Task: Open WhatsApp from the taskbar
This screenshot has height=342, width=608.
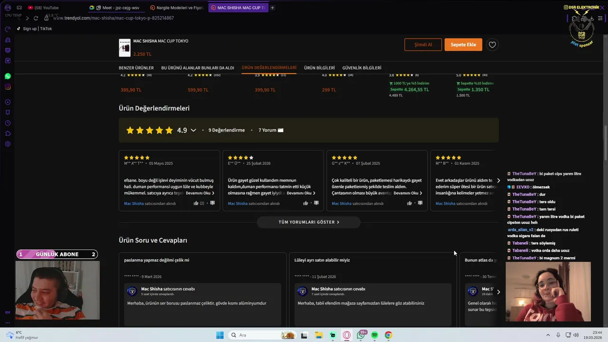Action: (361, 335)
